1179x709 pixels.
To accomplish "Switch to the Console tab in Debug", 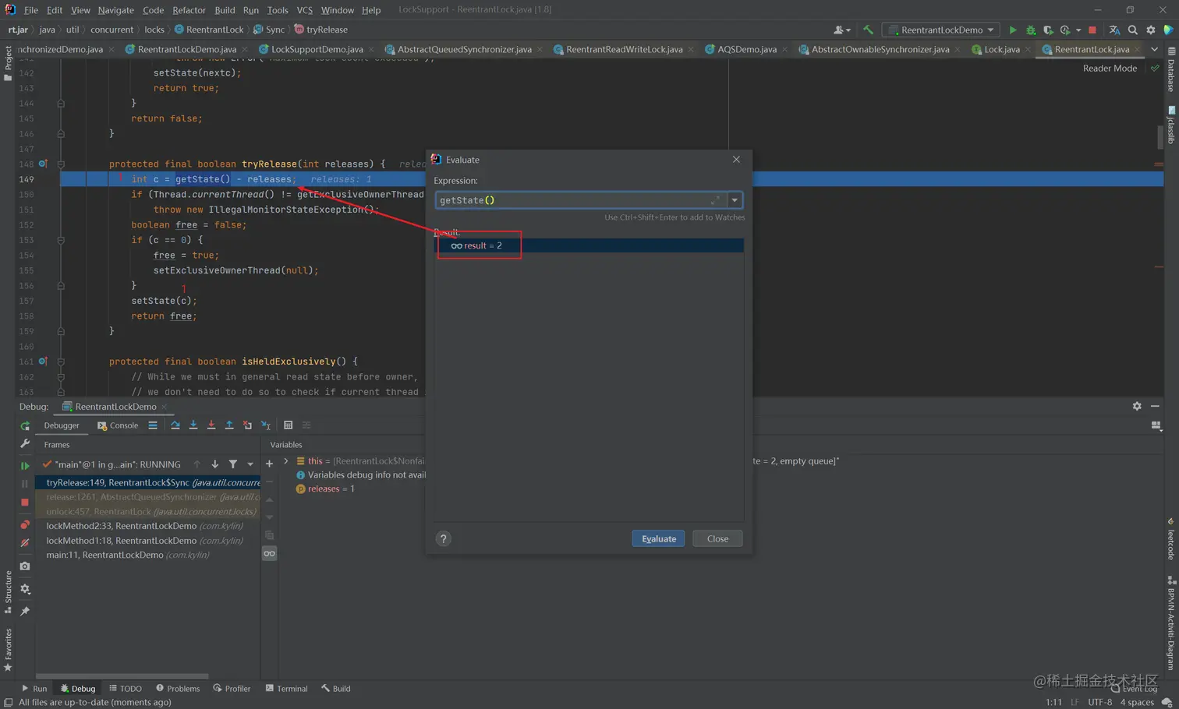I will 118,425.
